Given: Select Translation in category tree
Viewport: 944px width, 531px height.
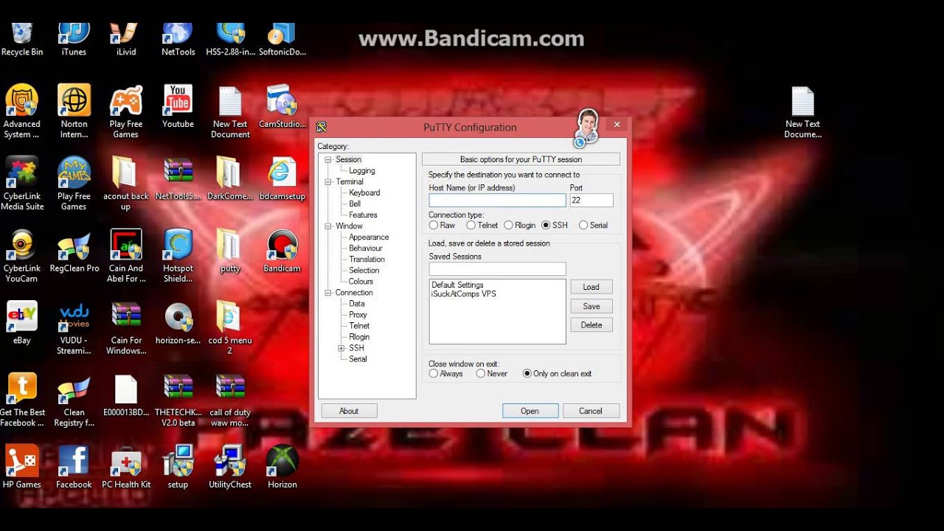Looking at the screenshot, I should pos(367,259).
